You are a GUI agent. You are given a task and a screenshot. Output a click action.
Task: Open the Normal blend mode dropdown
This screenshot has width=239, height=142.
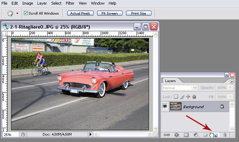[x=180, y=88]
